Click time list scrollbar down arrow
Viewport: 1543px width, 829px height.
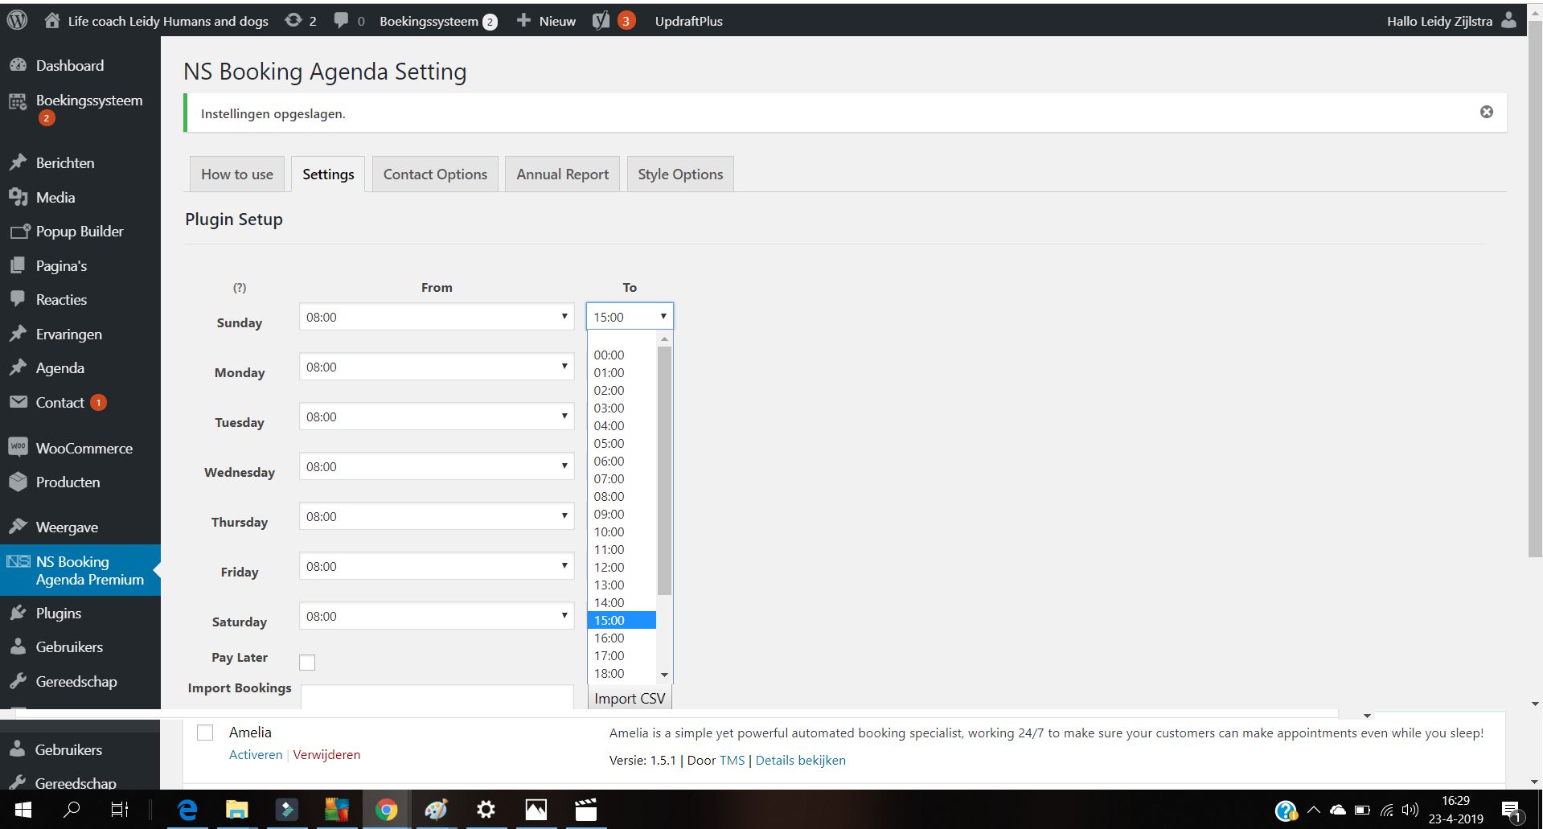point(664,675)
